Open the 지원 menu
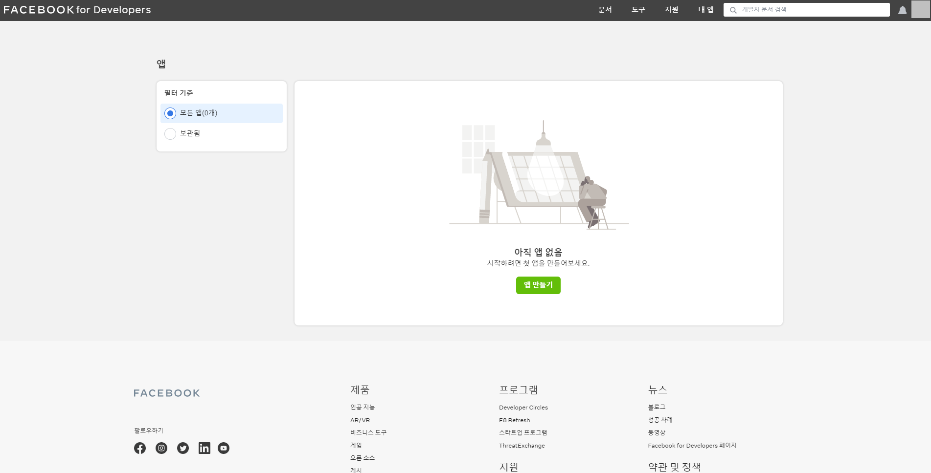 click(x=672, y=10)
